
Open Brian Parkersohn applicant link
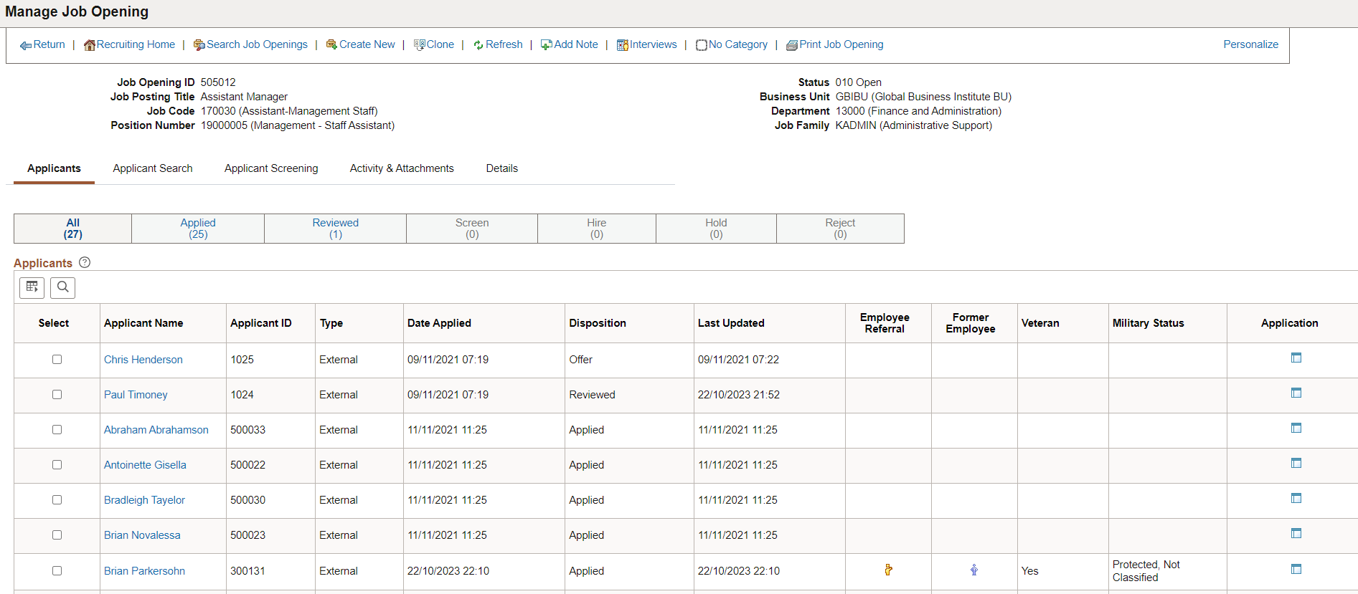coord(144,571)
